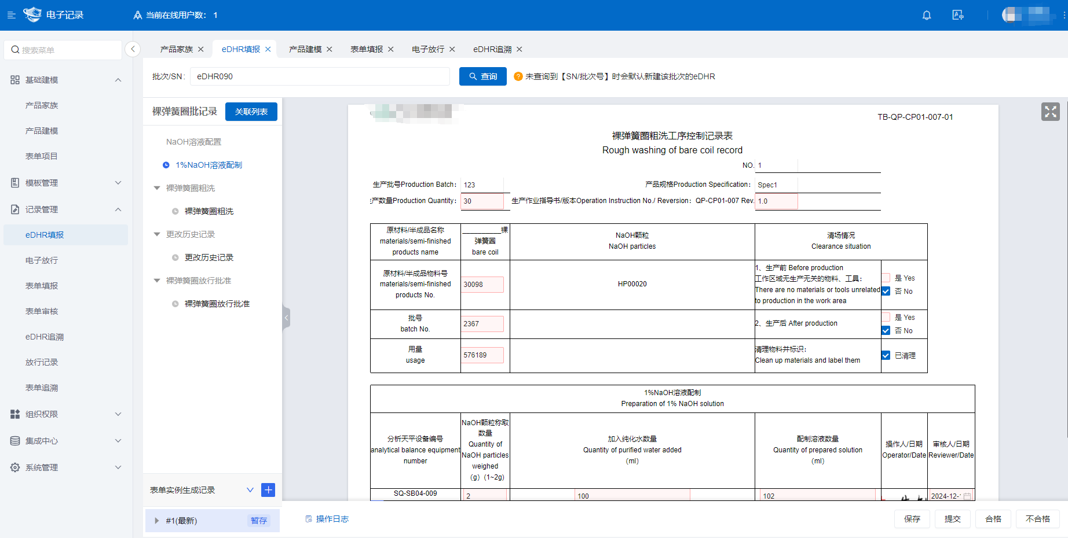Click the blue plus add-record icon
1068x538 pixels.
[x=268, y=490]
